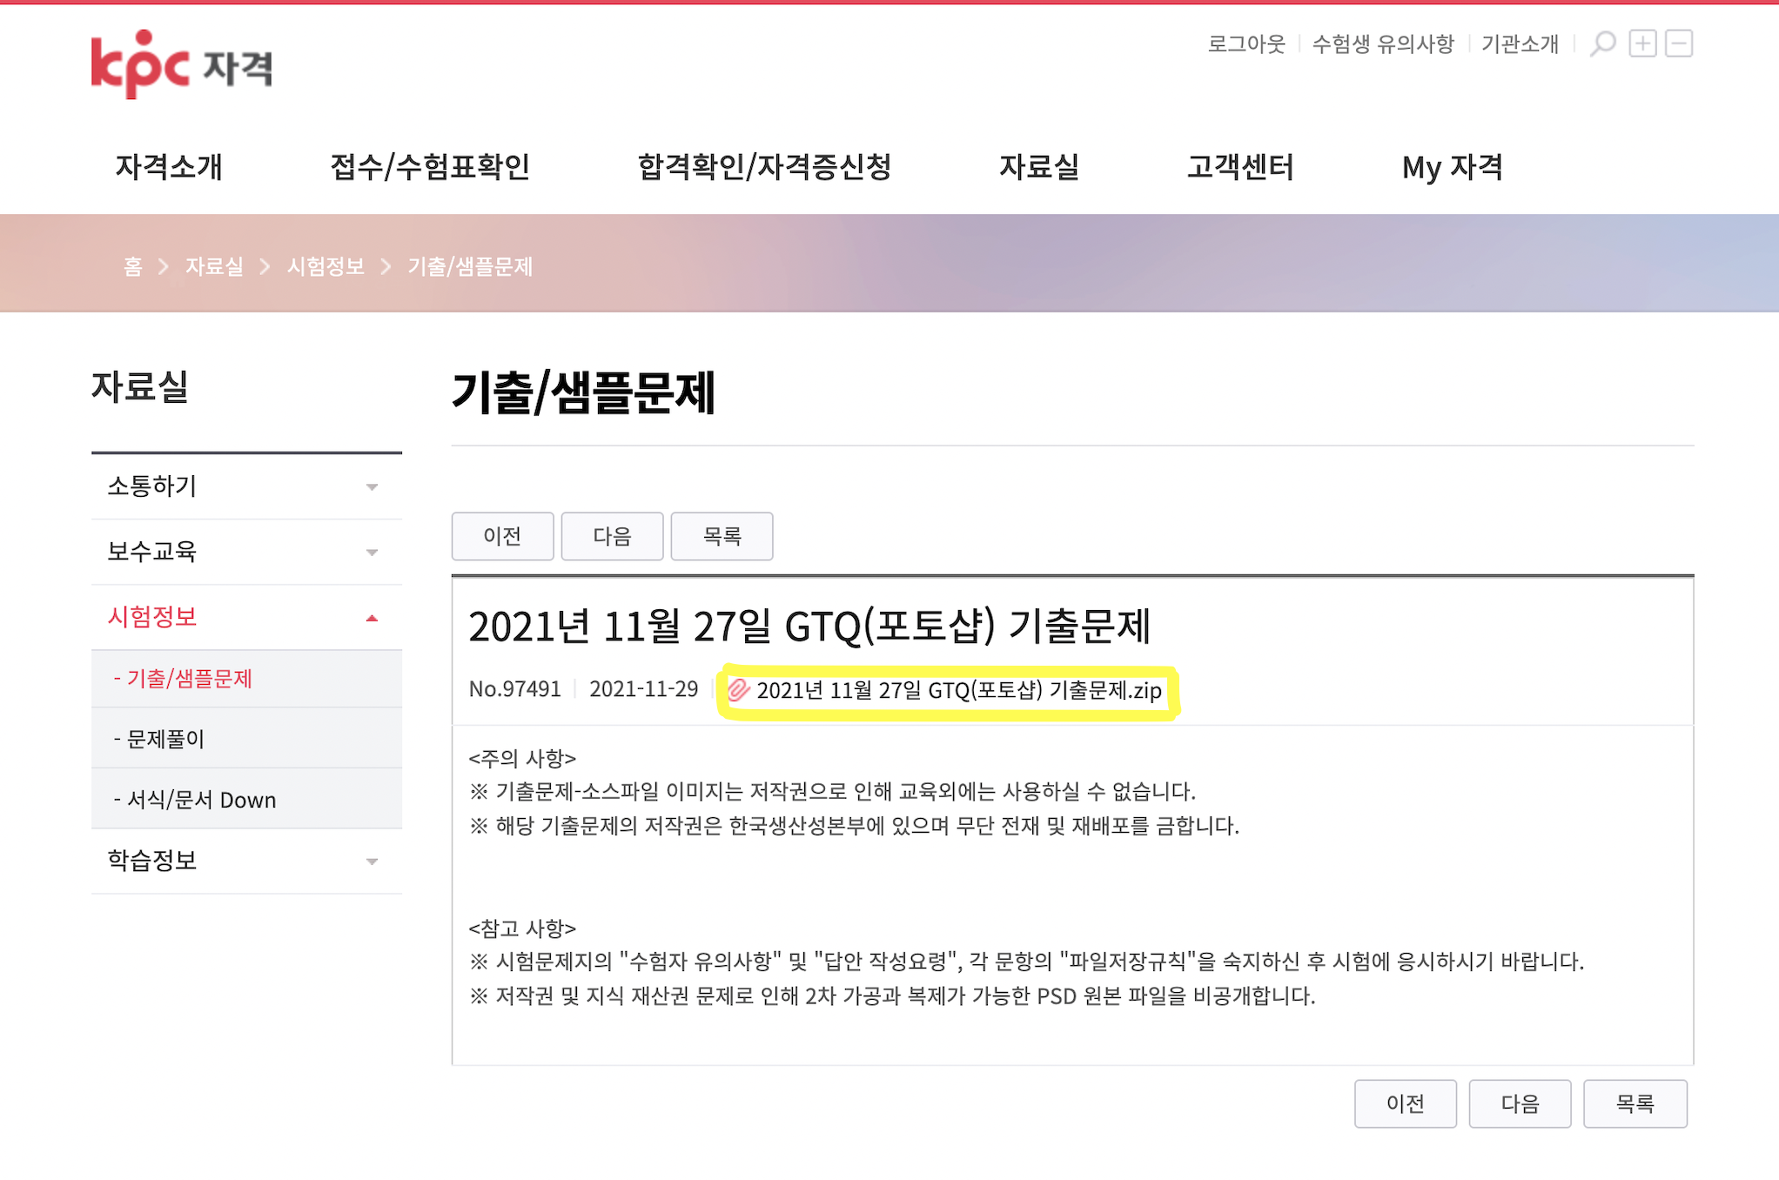
Task: Open the search magnifier icon
Action: tap(1602, 44)
